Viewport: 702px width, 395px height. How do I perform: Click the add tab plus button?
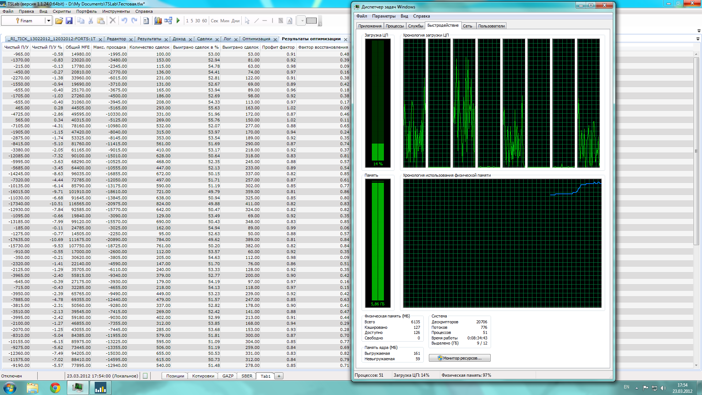[279, 376]
